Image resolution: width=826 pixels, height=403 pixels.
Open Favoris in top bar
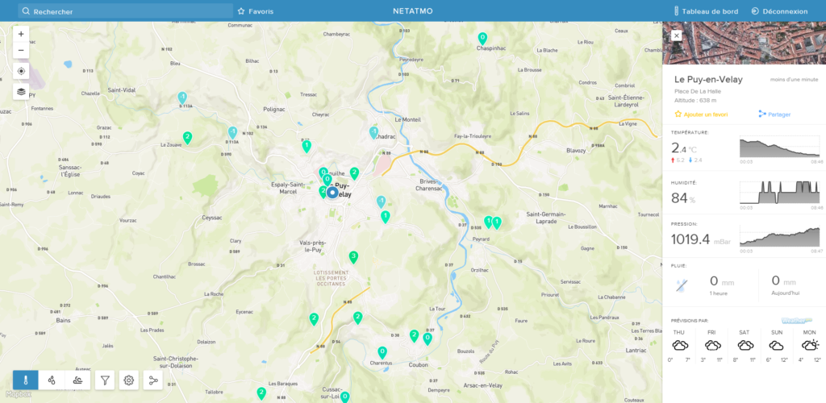coord(256,11)
